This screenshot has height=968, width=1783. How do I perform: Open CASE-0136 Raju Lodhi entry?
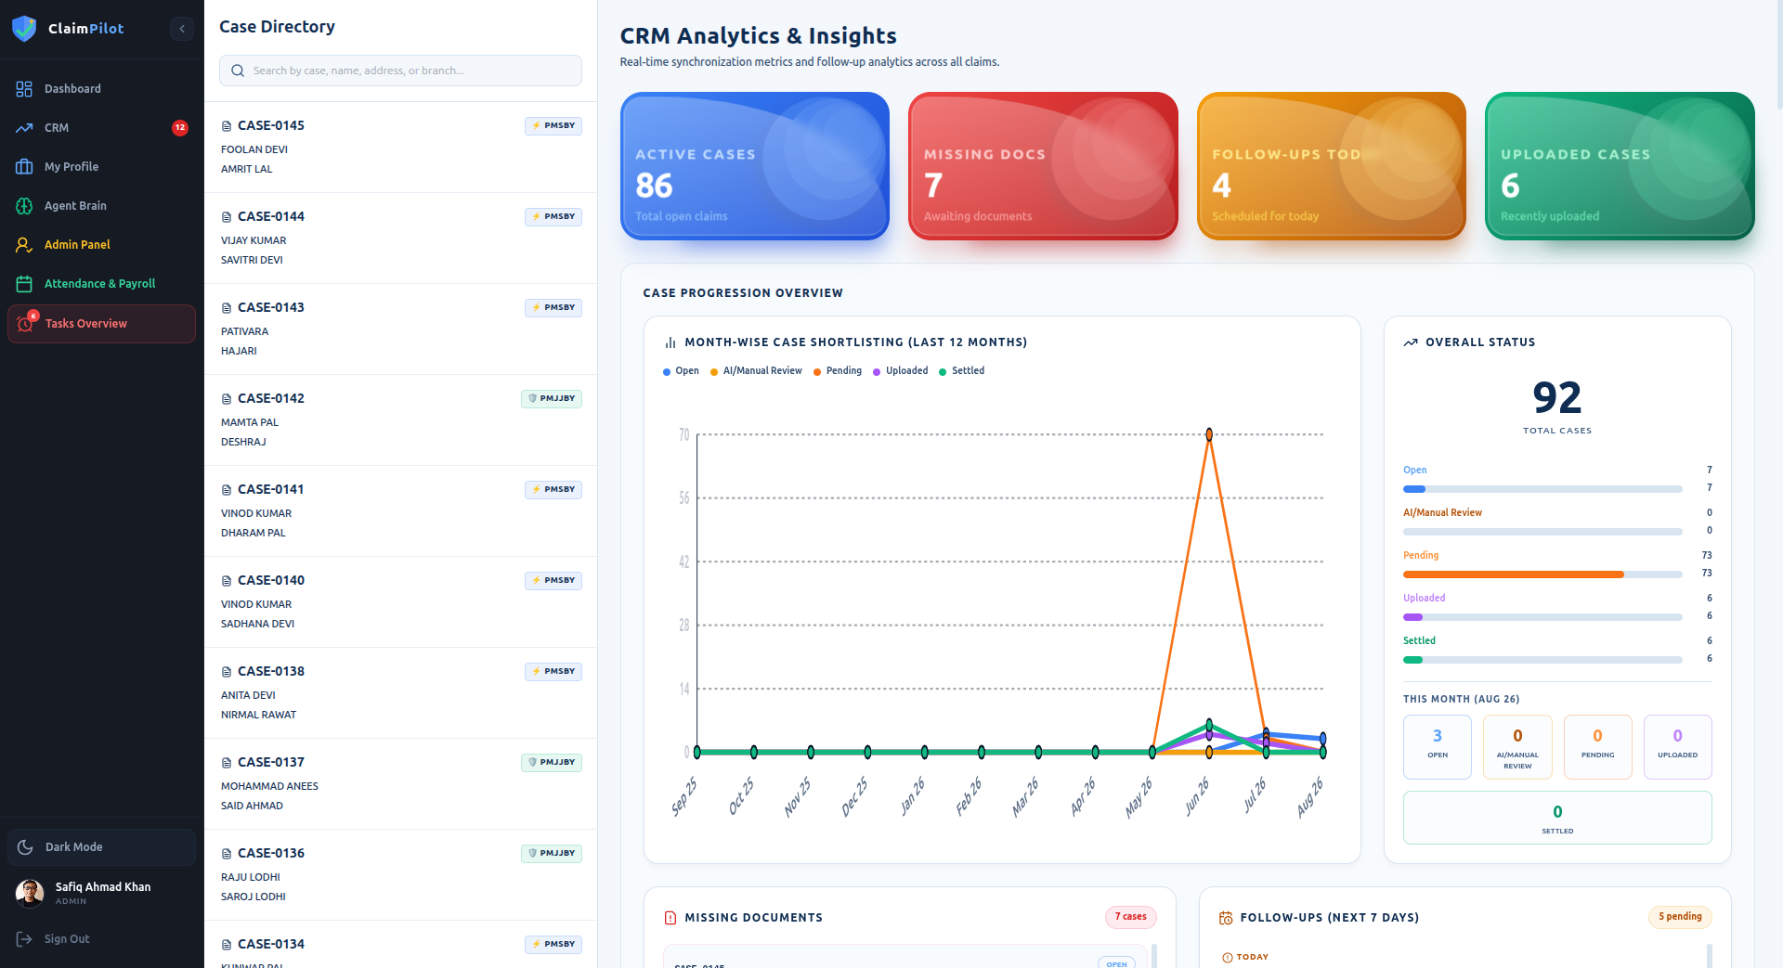(400, 875)
